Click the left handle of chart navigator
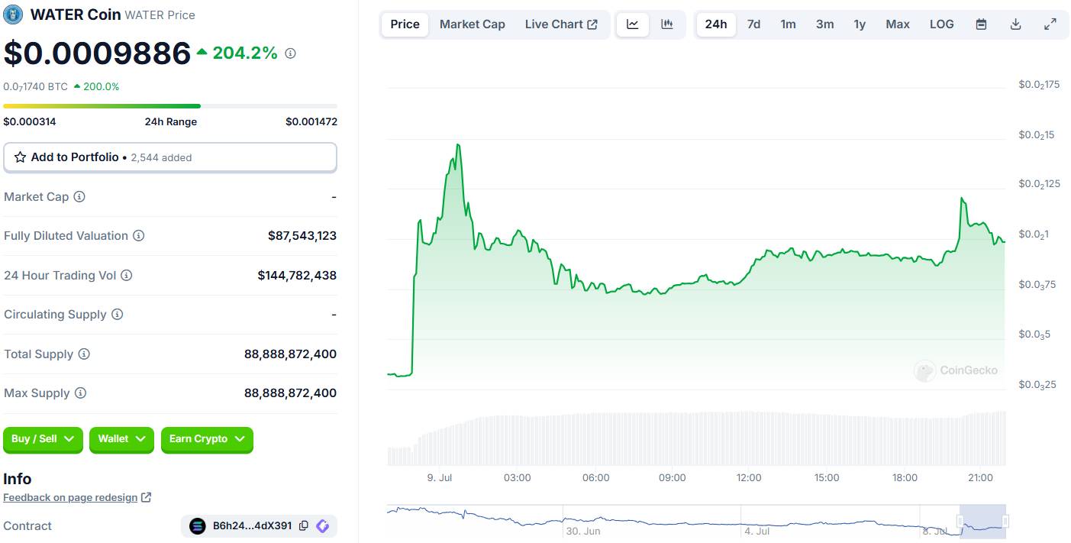This screenshot has width=1071, height=543. pos(960,522)
